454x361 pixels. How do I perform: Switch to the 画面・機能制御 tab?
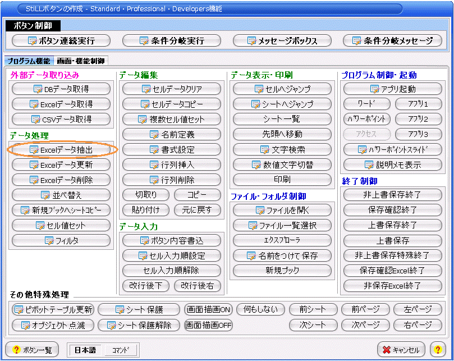tap(81, 61)
